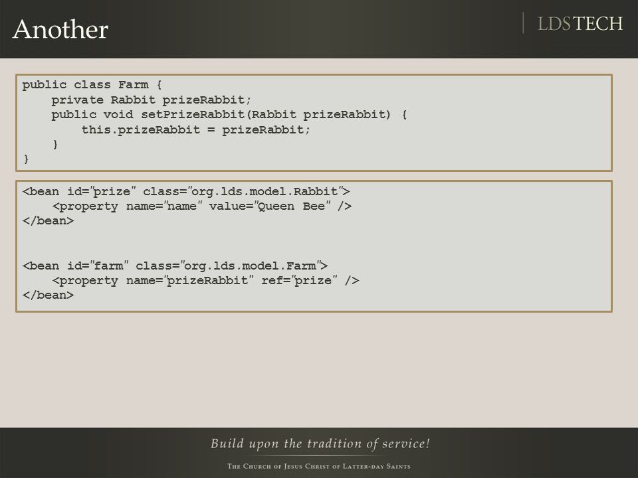Click The Church of Jesus Christ footer text

click(x=319, y=466)
